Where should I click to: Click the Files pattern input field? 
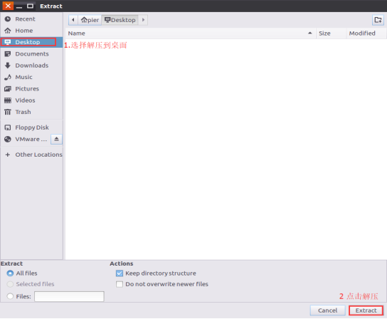point(69,296)
